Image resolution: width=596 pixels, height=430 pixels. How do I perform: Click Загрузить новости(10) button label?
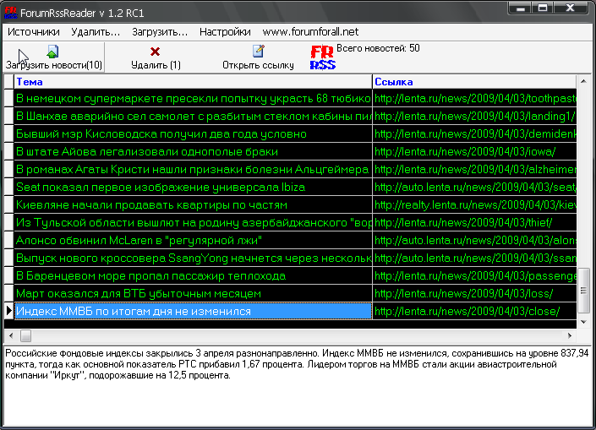click(53, 65)
